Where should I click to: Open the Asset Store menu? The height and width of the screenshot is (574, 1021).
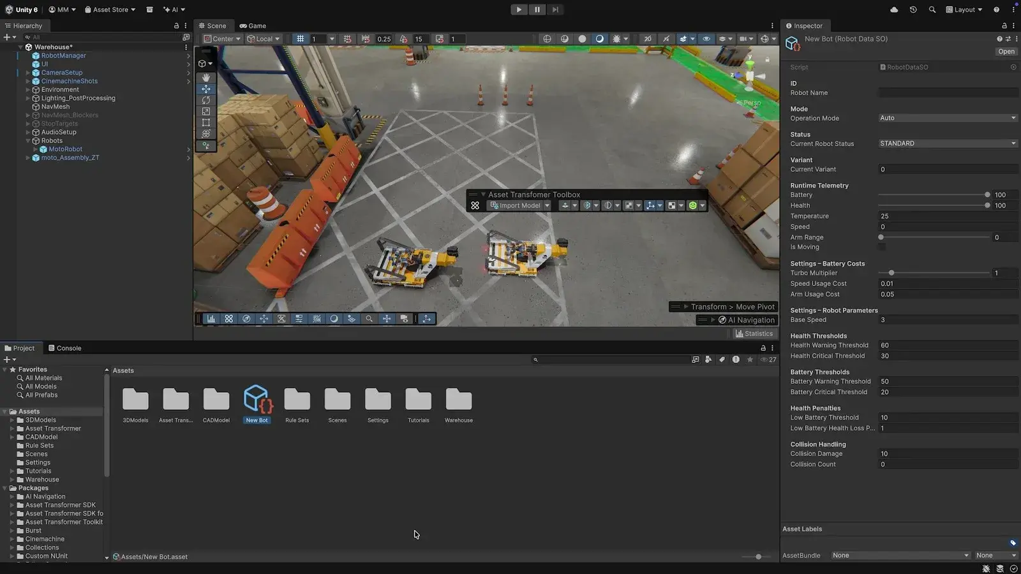click(x=110, y=10)
